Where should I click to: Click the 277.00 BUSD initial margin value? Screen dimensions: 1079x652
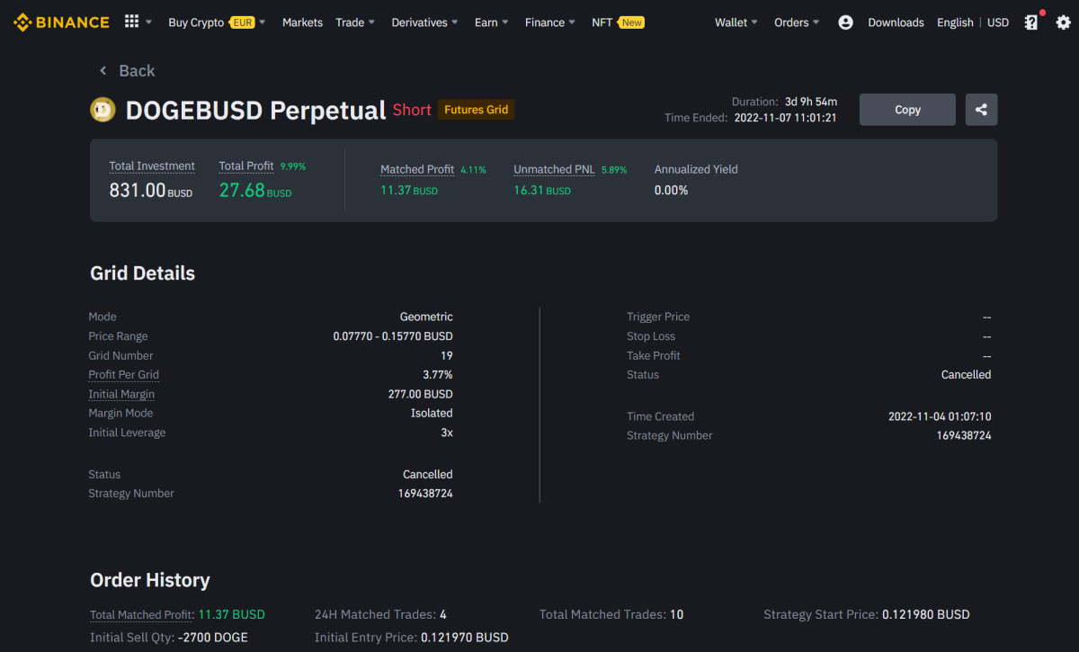(421, 394)
